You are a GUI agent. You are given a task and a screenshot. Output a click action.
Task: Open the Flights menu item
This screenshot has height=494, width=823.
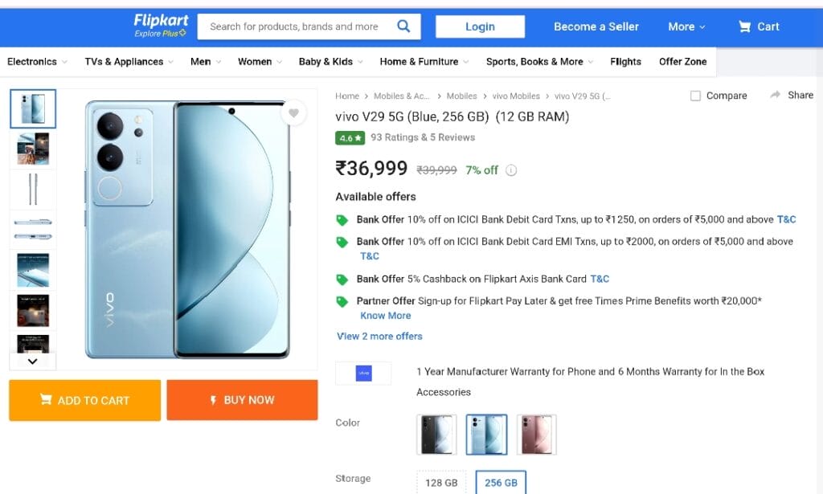tap(625, 61)
